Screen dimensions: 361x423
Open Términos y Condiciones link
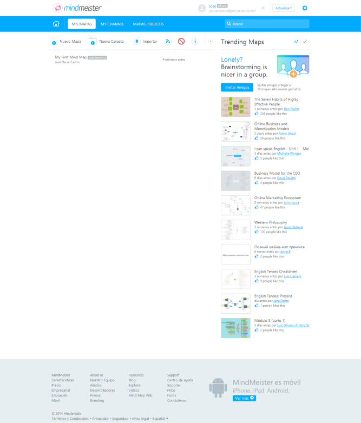pos(70,419)
